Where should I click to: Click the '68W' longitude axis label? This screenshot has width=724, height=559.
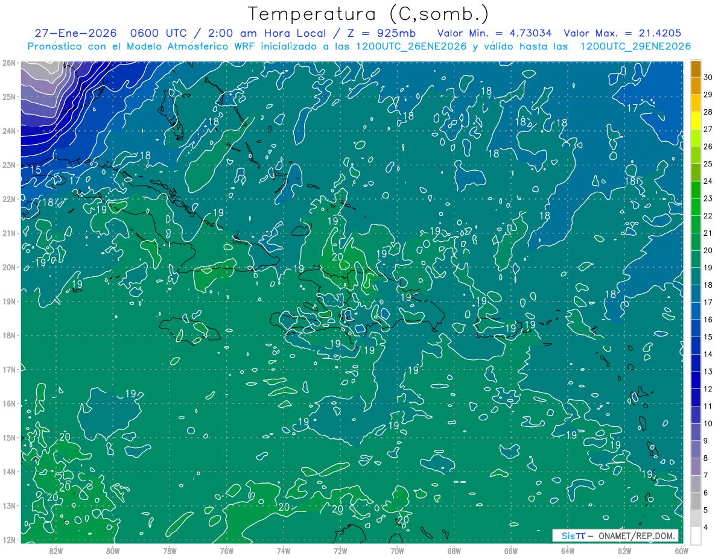pyautogui.click(x=454, y=552)
